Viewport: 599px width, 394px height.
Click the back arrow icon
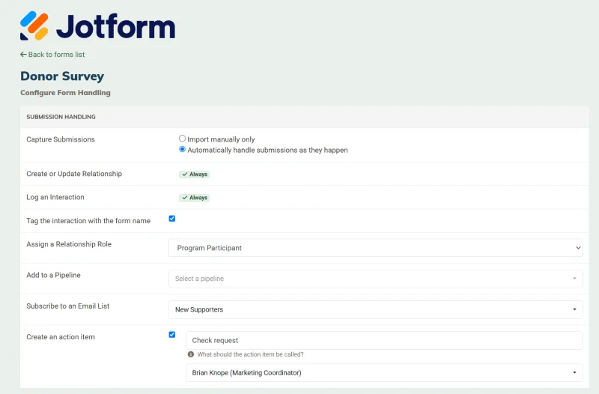(x=23, y=54)
